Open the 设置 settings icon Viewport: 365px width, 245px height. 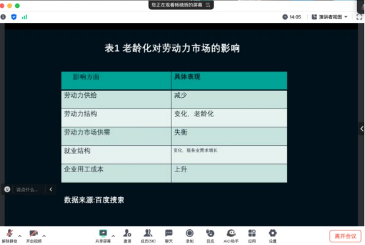click(x=273, y=235)
